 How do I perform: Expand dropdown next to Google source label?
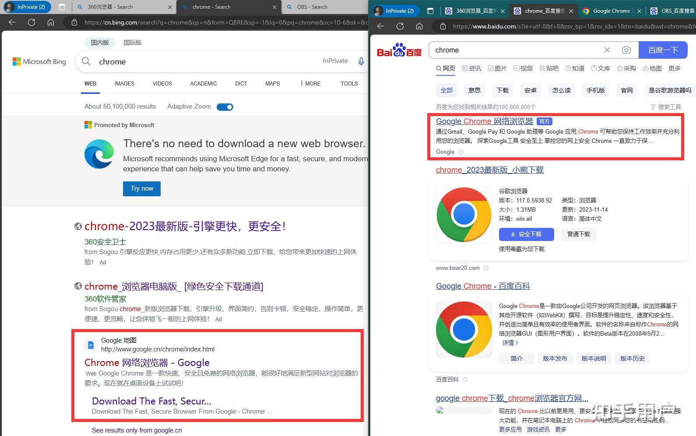coord(460,152)
